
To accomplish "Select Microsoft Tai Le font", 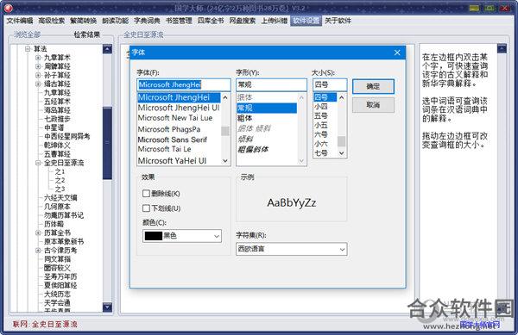I will 165,149.
